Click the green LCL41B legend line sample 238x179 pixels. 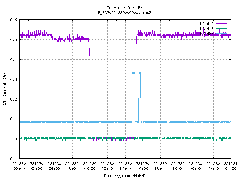(221, 28)
